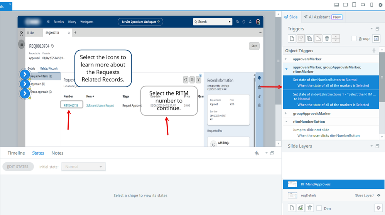Paste a trigger
385x215 pixels.
[x=318, y=38]
